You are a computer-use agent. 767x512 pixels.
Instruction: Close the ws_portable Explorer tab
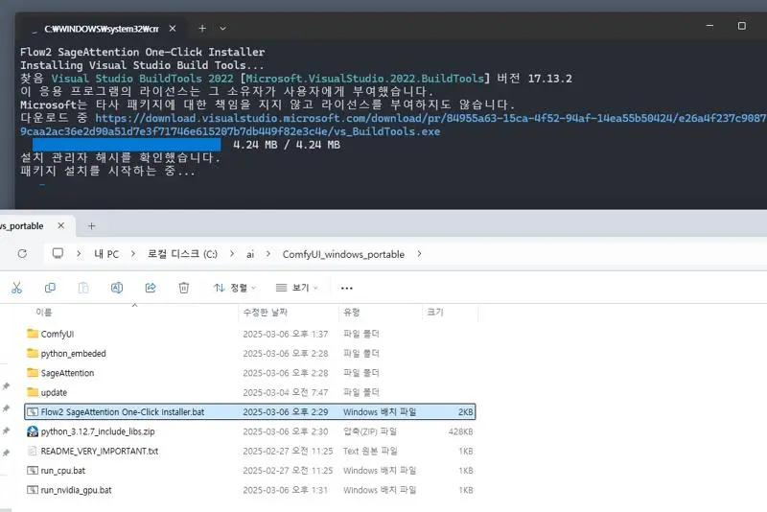point(60,225)
